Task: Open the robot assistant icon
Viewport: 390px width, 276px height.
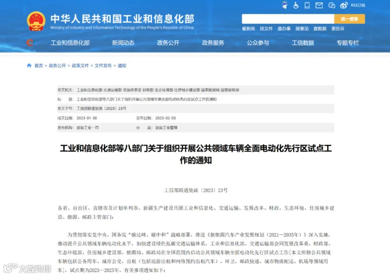Action: (285, 5)
